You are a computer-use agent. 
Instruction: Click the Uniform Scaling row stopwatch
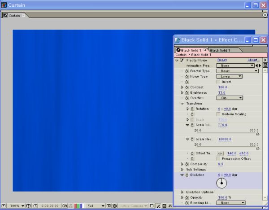click(192, 114)
